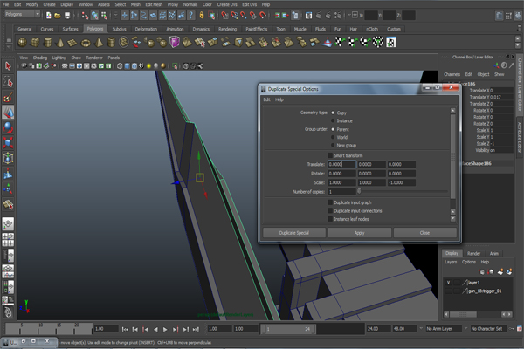Enable the Smart transform checkbox
Screen dimensions: 524x349
click(x=330, y=155)
